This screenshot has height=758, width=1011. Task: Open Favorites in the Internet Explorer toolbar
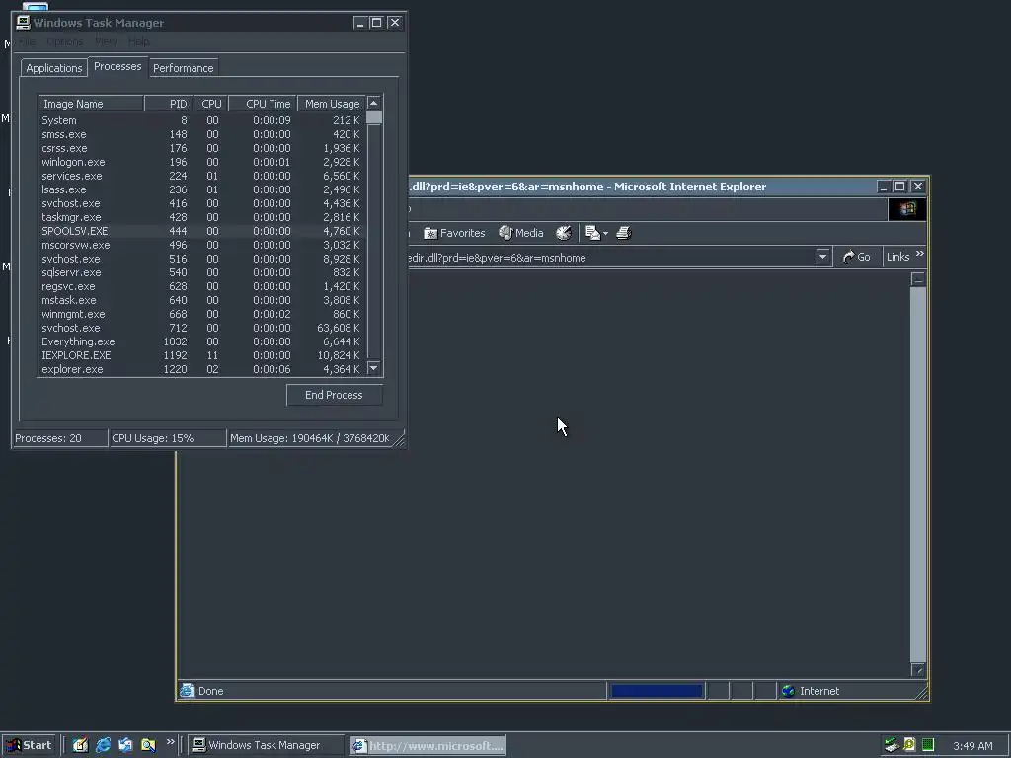[454, 233]
